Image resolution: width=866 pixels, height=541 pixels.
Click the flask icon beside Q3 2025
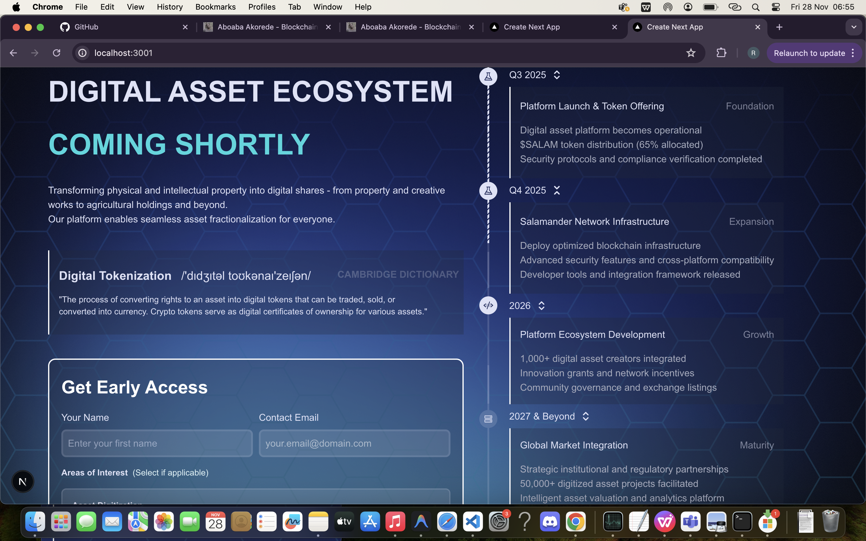pyautogui.click(x=488, y=76)
